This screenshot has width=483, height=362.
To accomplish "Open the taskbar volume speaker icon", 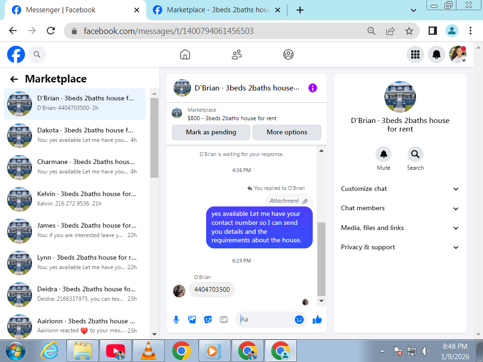I will point(425,351).
